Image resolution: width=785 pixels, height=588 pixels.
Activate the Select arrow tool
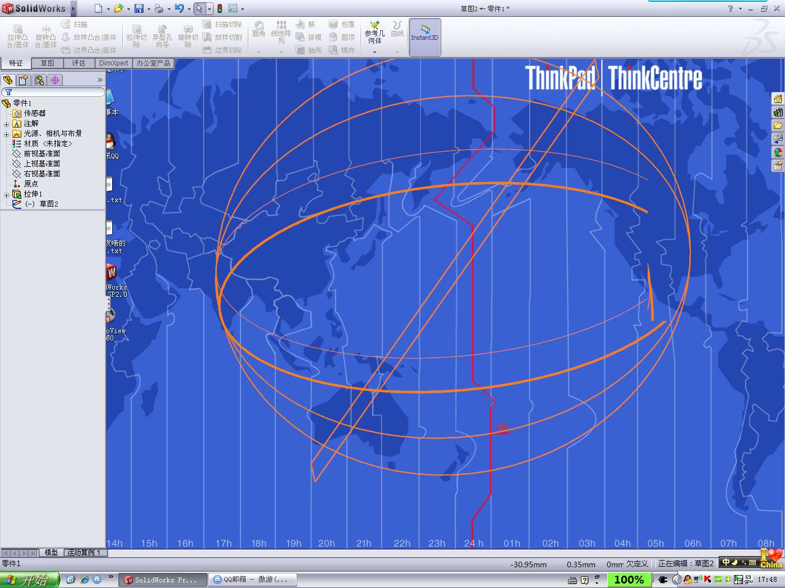pyautogui.click(x=199, y=8)
